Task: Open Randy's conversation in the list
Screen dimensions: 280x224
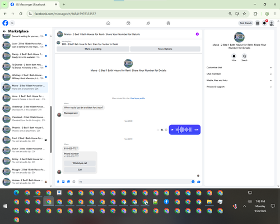Action: (x=25, y=55)
